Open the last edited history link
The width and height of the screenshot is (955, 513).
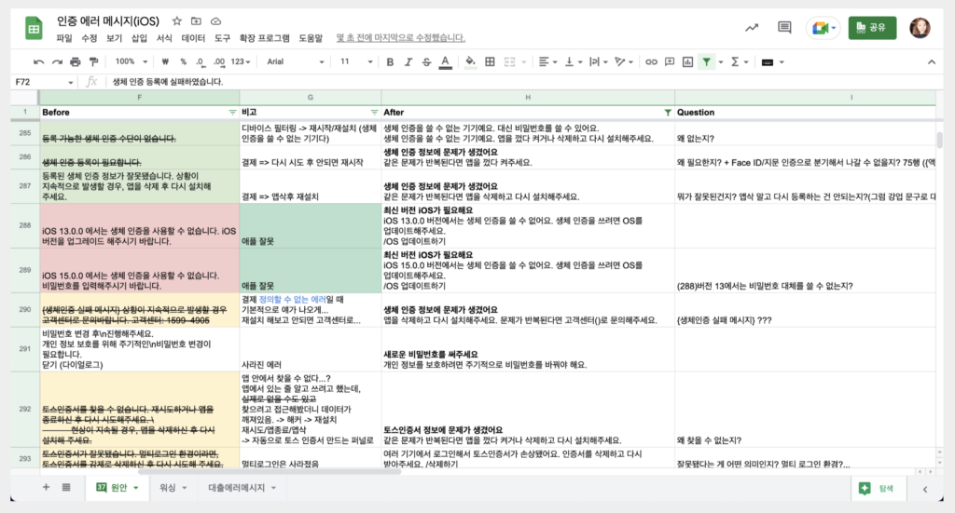pyautogui.click(x=401, y=37)
